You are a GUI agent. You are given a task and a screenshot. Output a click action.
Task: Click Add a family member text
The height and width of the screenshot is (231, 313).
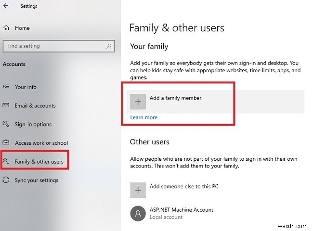click(176, 98)
